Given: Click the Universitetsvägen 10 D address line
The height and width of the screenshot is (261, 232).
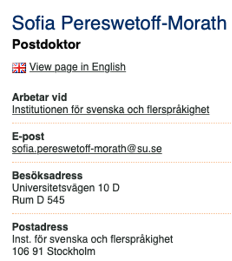Looking at the screenshot, I should 66,188.
